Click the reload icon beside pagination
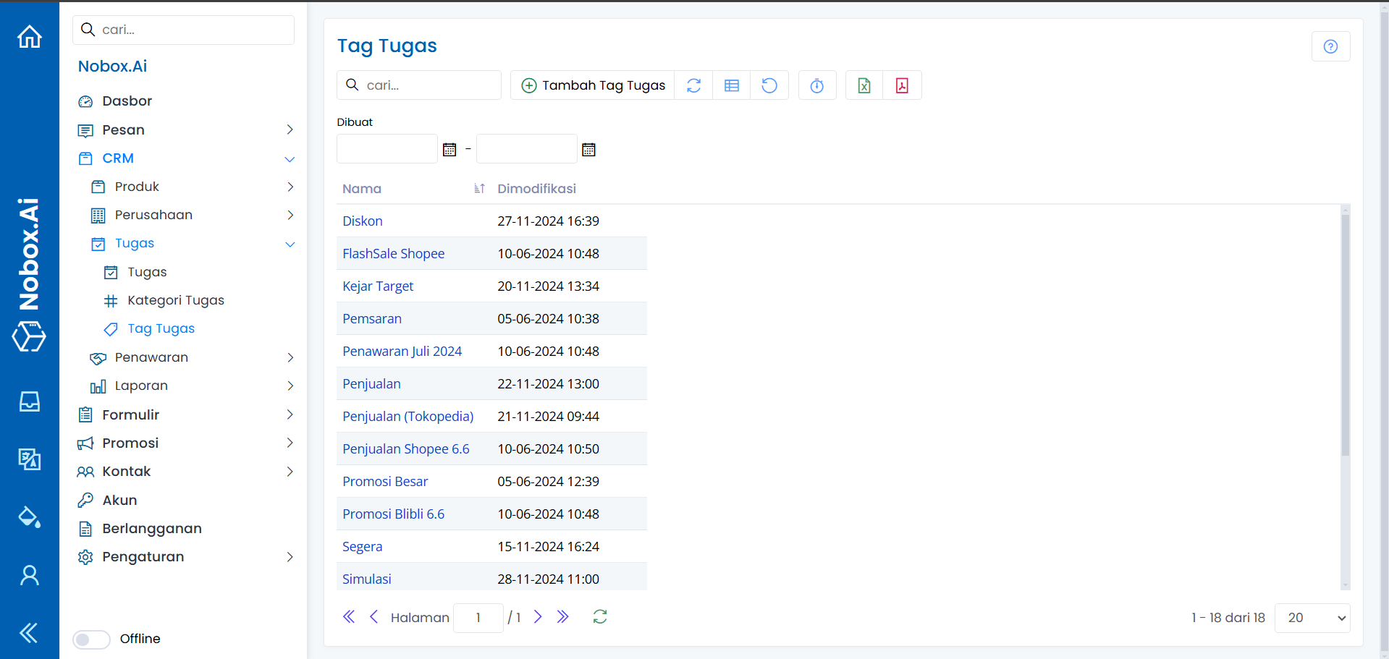The image size is (1389, 659). [x=600, y=616]
